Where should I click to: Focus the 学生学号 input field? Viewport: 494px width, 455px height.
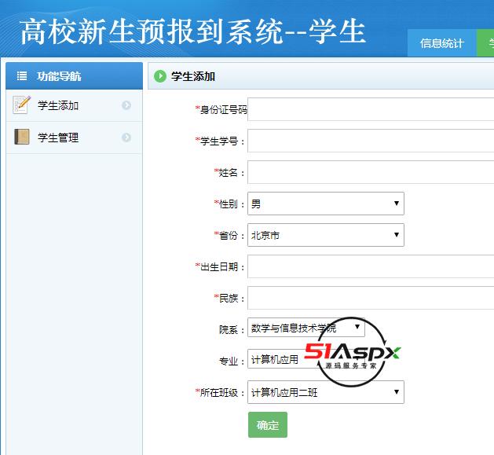point(371,141)
